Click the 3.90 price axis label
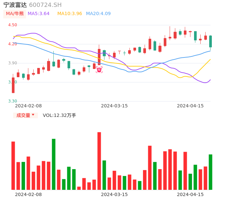The height and width of the screenshot is (199, 226). 13,63
